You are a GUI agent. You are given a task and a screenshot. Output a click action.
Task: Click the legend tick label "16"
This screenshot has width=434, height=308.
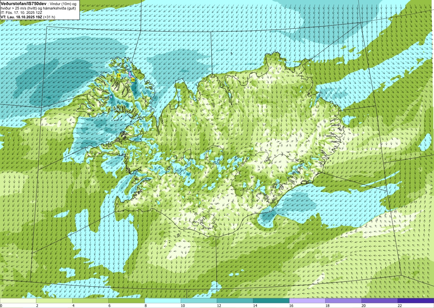[x=291, y=306]
